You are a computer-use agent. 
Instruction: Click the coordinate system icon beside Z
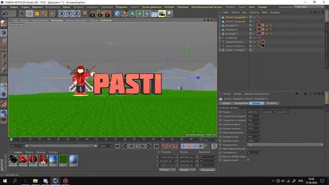[84, 14]
